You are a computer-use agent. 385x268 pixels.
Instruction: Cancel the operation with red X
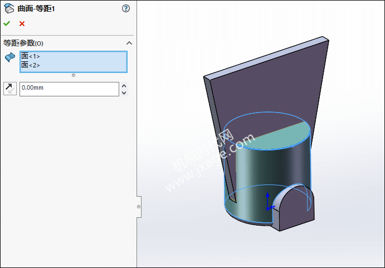(x=22, y=23)
